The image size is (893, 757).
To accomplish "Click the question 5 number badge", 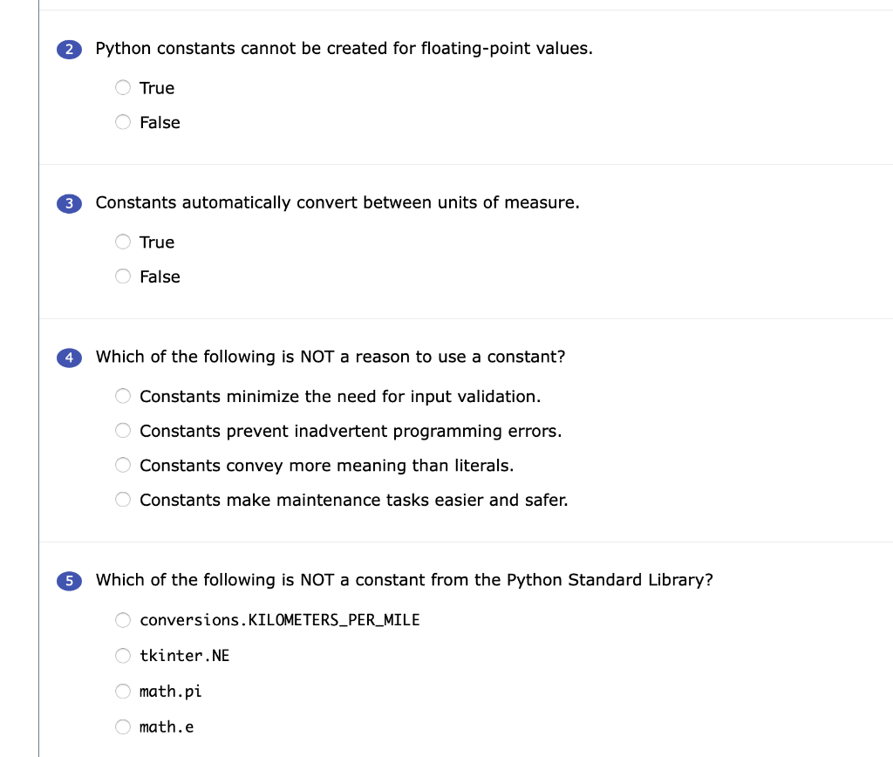I will 69,581.
